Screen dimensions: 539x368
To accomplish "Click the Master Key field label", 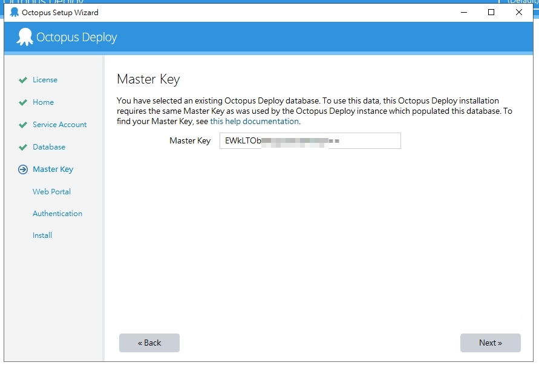I will [190, 140].
